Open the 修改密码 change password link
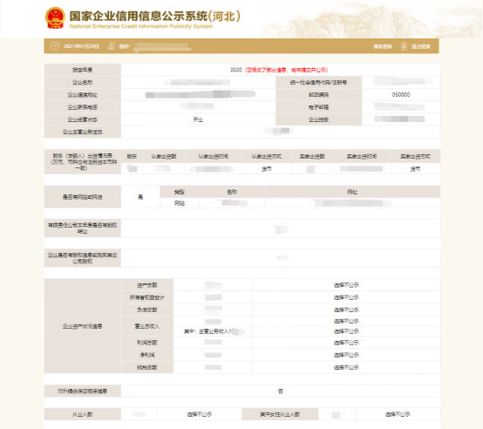Image resolution: width=483 pixels, height=429 pixels. pos(383,46)
